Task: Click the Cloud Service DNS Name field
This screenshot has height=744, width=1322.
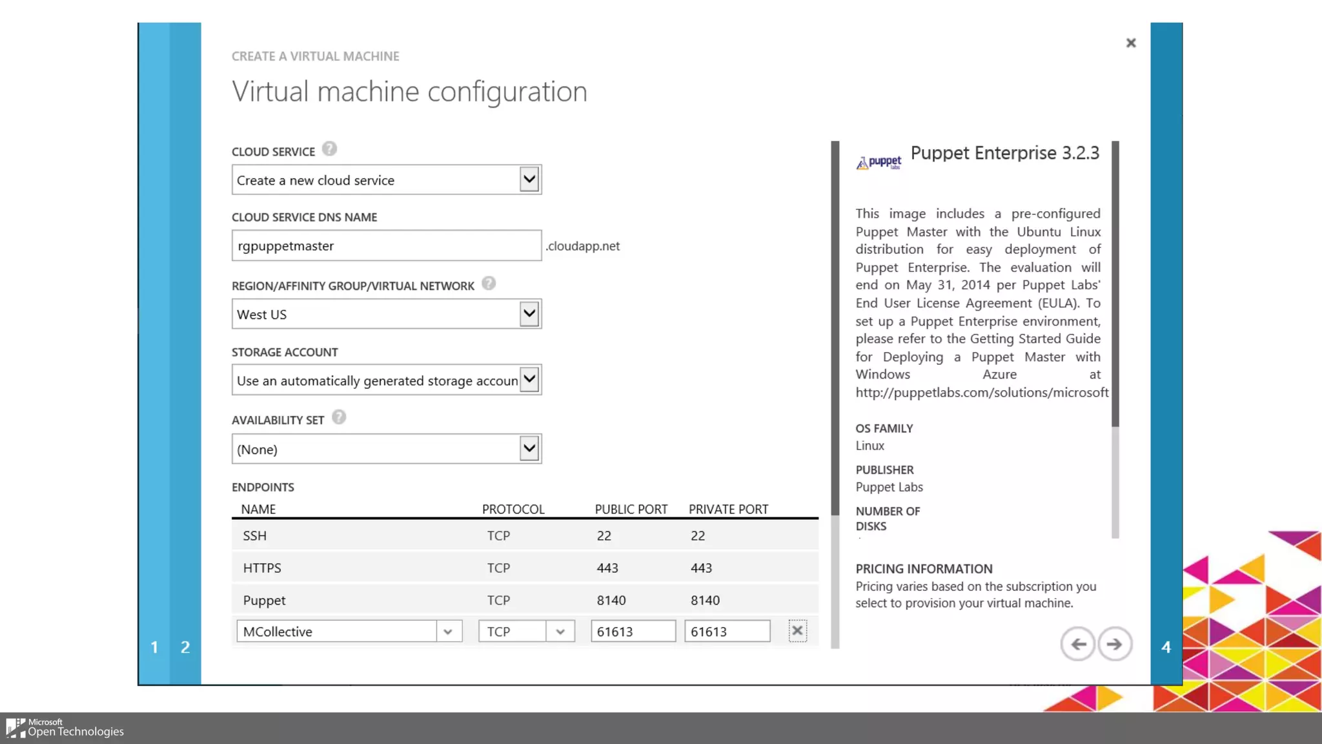Action: click(x=386, y=246)
